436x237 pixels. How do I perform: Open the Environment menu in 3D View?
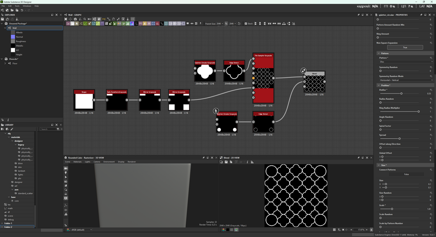pyautogui.click(x=109, y=162)
